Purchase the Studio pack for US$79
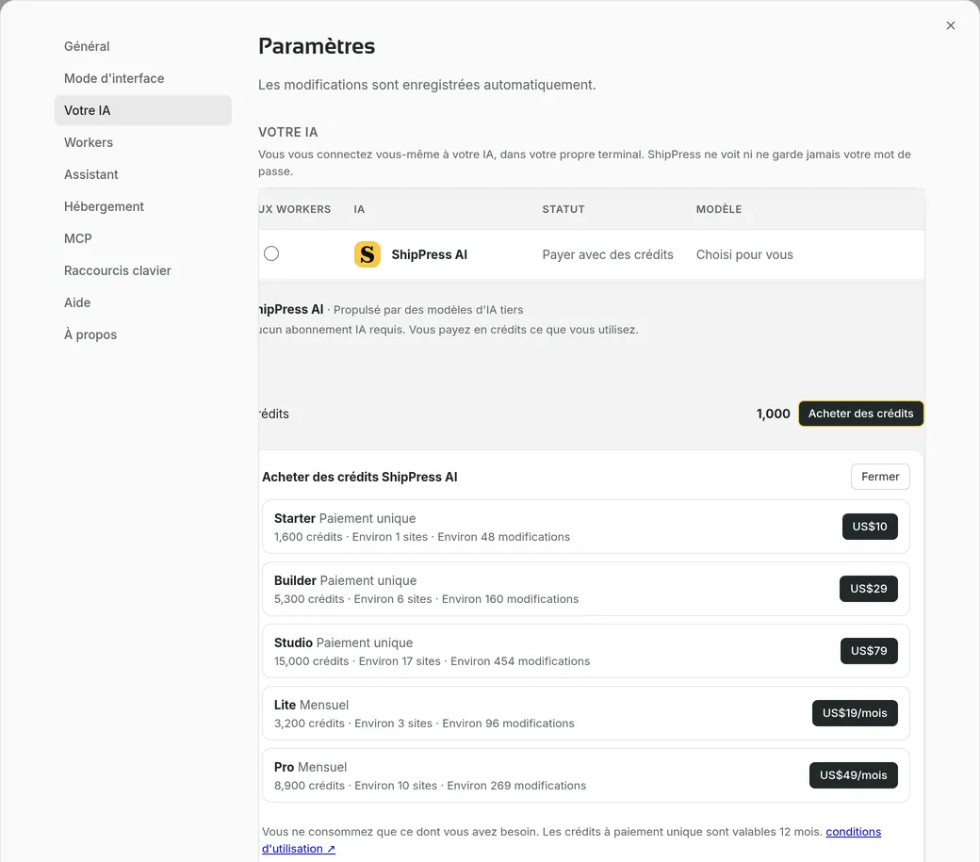The width and height of the screenshot is (980, 862). [x=869, y=651]
